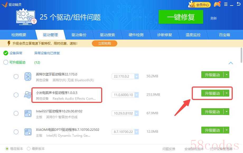
Task: Click the 异常设备均已修复 status text
Action: [x=47, y=53]
